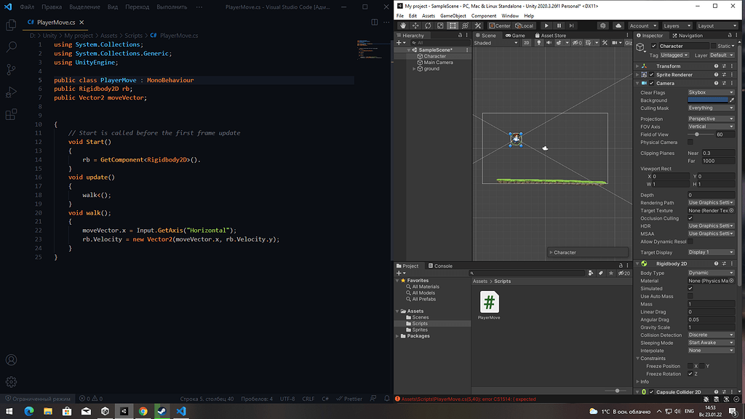Click the Background color field in Camera settings
Screen dimensions: 745x419
pos(709,100)
